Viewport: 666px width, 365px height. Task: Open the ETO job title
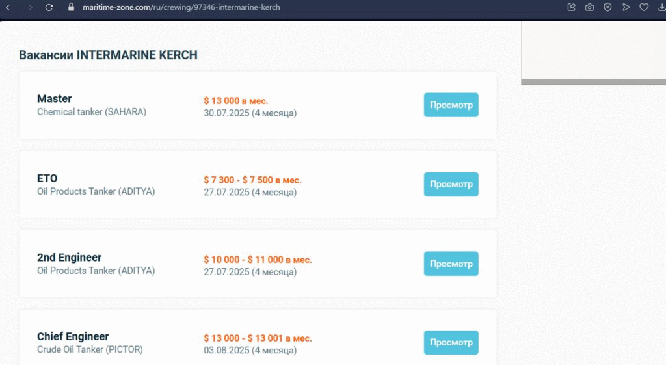click(x=47, y=178)
